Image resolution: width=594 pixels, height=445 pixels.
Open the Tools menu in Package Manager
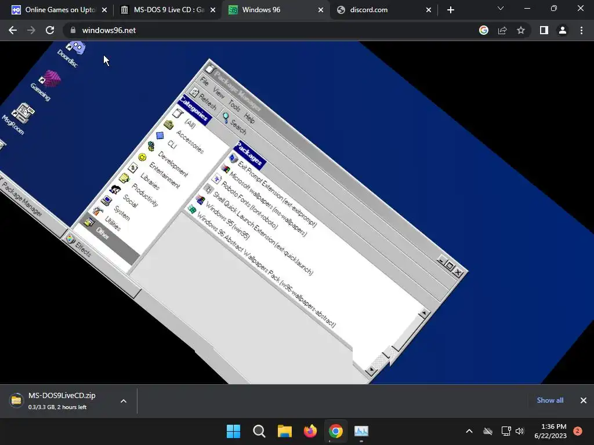point(234,106)
